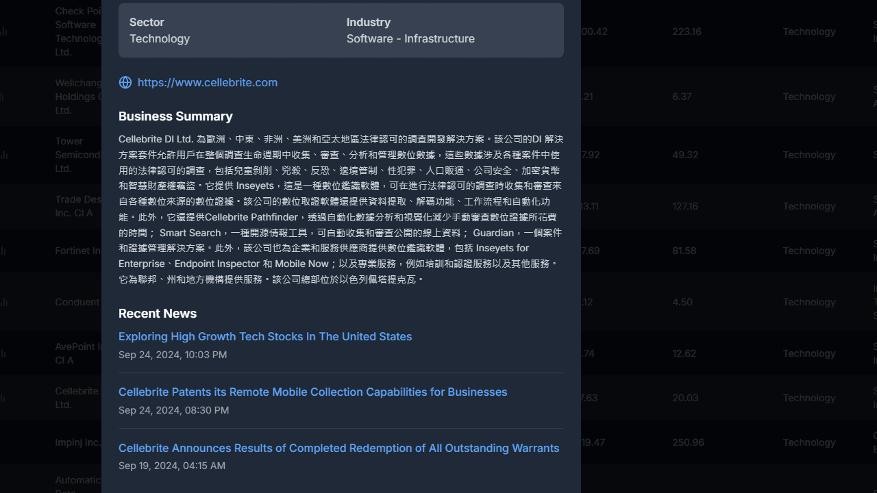Click the globe icon beside the Cellebrite URL
This screenshot has width=877, height=493.
pyautogui.click(x=125, y=82)
